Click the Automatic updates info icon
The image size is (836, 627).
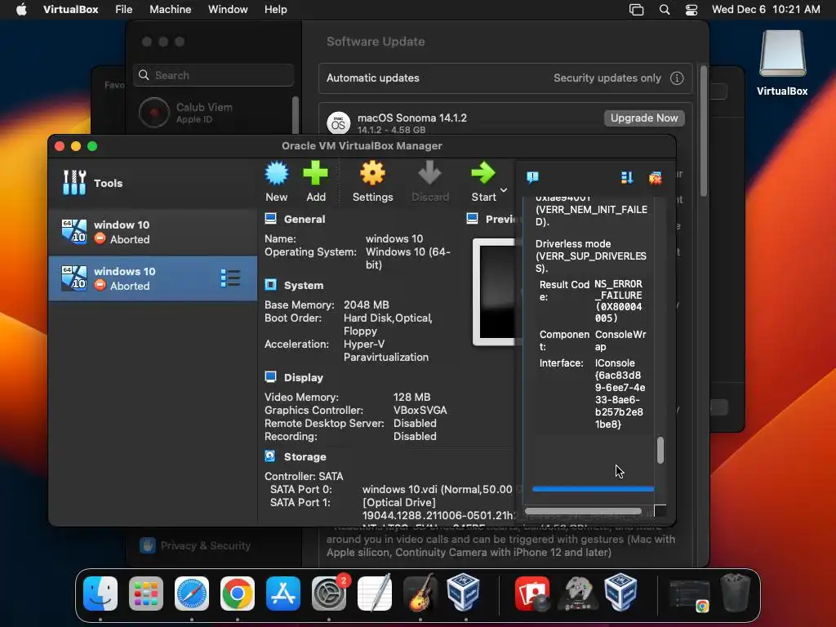pos(677,78)
